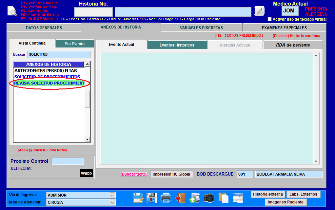Click the patient record card icon

tap(238, 198)
